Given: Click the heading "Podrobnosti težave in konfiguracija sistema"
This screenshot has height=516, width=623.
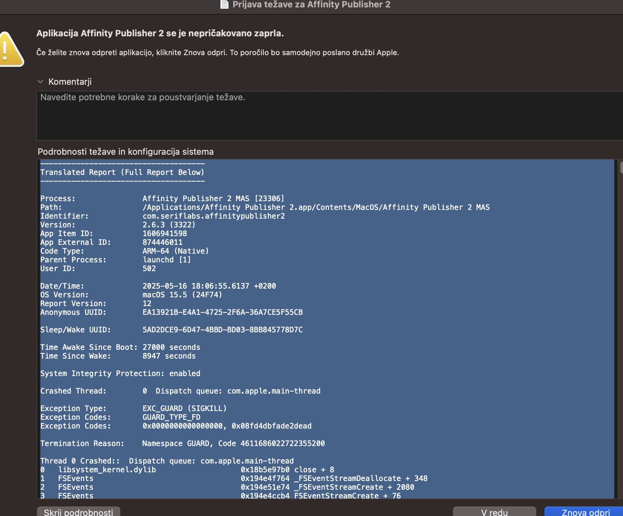Looking at the screenshot, I should [x=126, y=152].
